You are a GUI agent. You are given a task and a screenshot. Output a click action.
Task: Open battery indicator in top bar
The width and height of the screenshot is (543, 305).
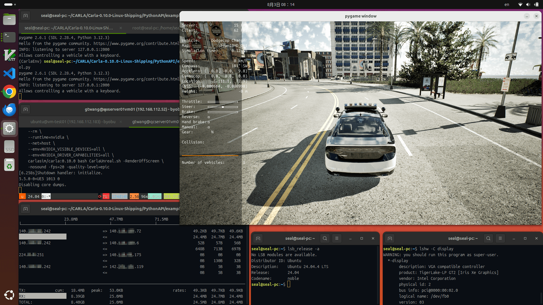click(536, 5)
